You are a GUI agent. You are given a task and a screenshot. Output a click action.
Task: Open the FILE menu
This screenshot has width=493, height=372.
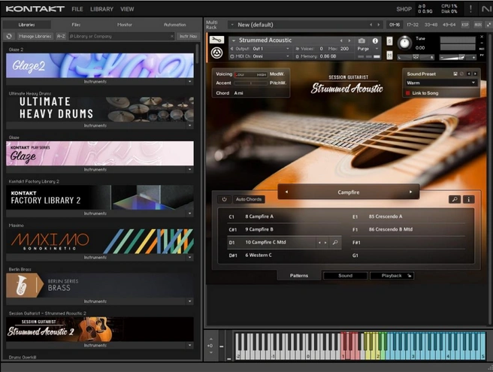click(x=77, y=10)
